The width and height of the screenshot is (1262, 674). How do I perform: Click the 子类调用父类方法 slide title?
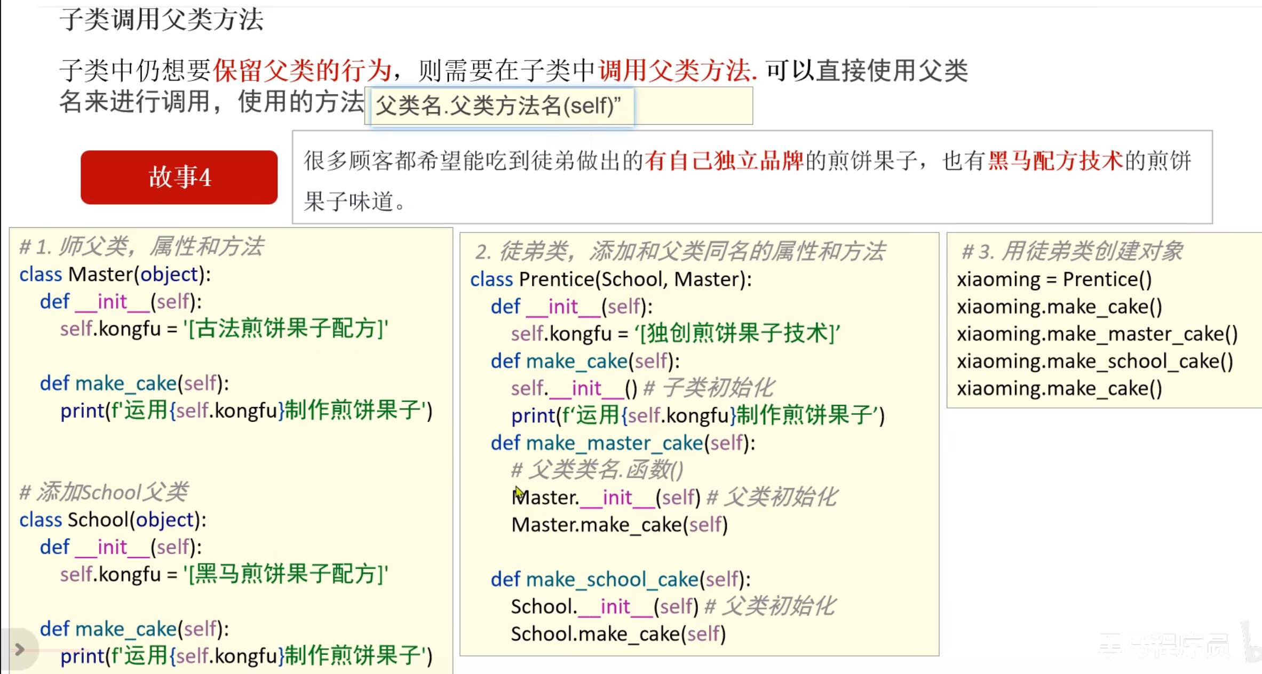point(161,20)
